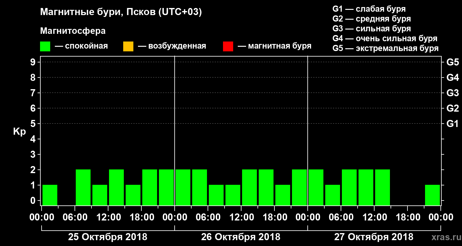Click the '27 Октября 2018' date label
The height and width of the screenshot is (246, 462).
pos(374,237)
